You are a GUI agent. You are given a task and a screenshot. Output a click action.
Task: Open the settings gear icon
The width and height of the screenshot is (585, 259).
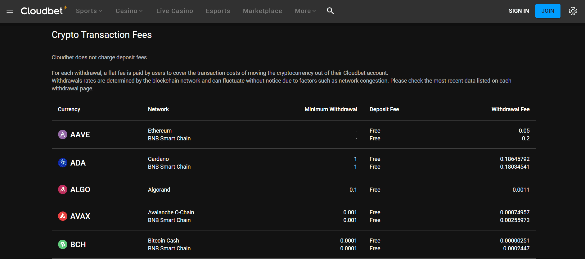tap(573, 11)
